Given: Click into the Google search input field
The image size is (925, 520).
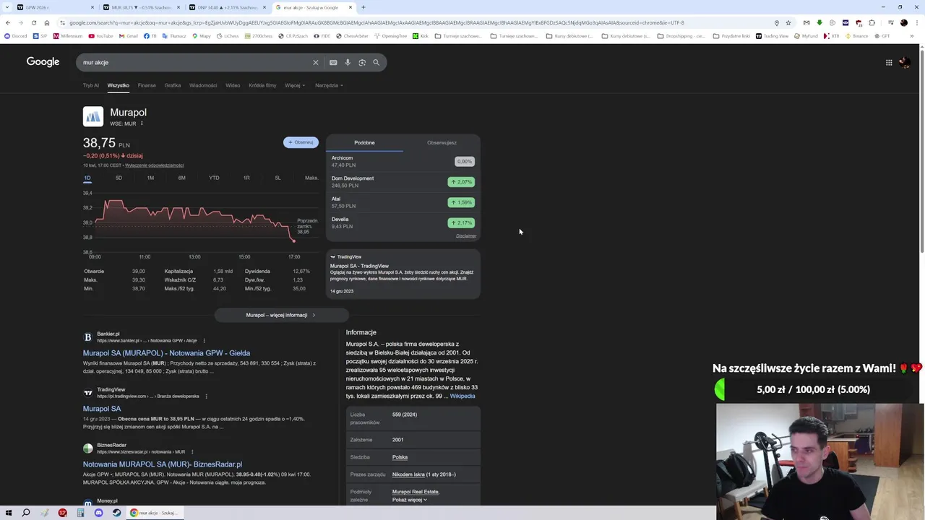Looking at the screenshot, I should pyautogui.click(x=195, y=63).
